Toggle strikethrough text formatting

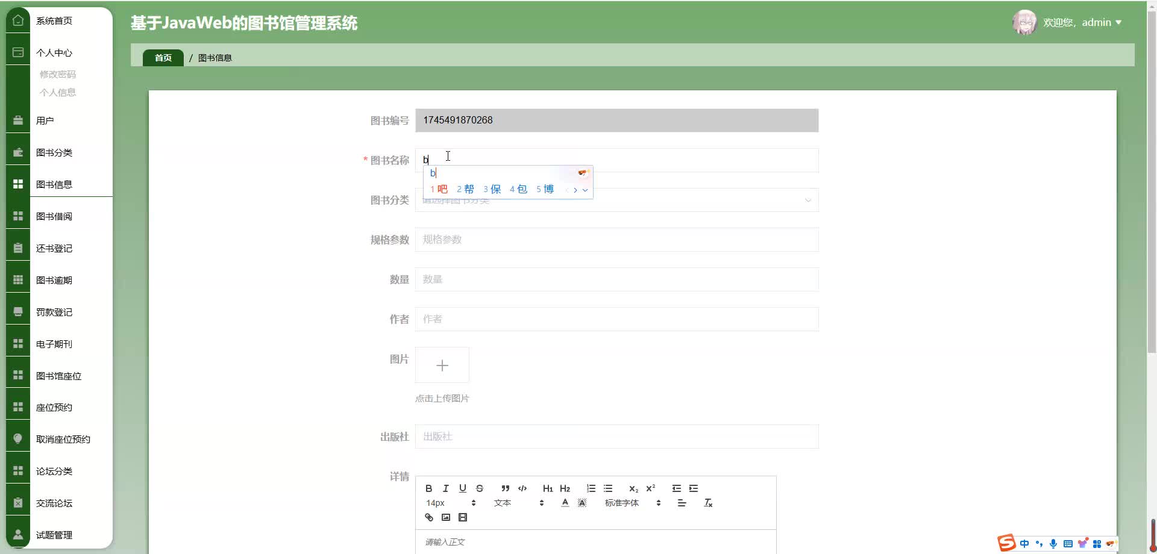480,488
